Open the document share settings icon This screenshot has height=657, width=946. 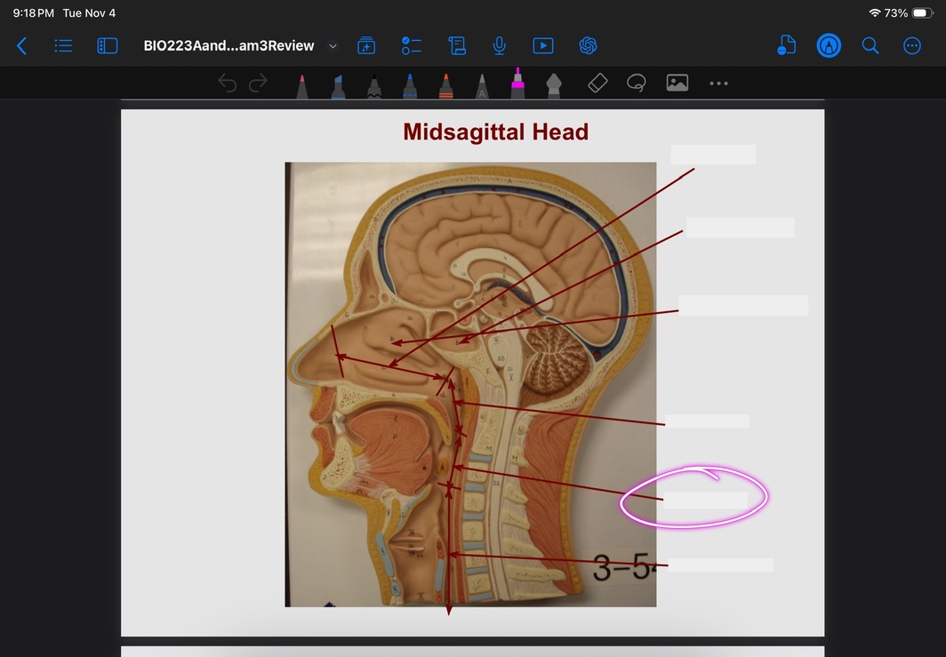click(786, 45)
